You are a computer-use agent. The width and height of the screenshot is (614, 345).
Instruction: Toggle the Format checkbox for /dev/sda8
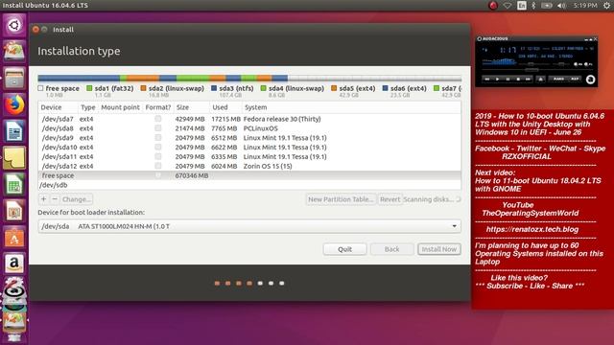point(157,127)
